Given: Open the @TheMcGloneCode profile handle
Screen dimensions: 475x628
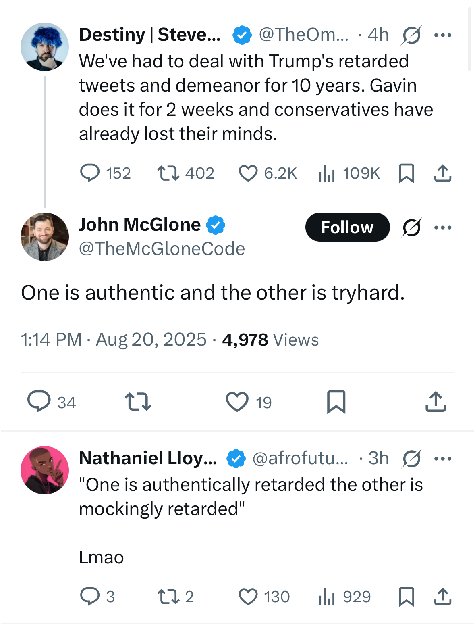Looking at the screenshot, I should [162, 249].
